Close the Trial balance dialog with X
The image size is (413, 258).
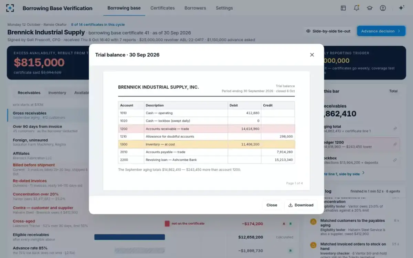312,55
